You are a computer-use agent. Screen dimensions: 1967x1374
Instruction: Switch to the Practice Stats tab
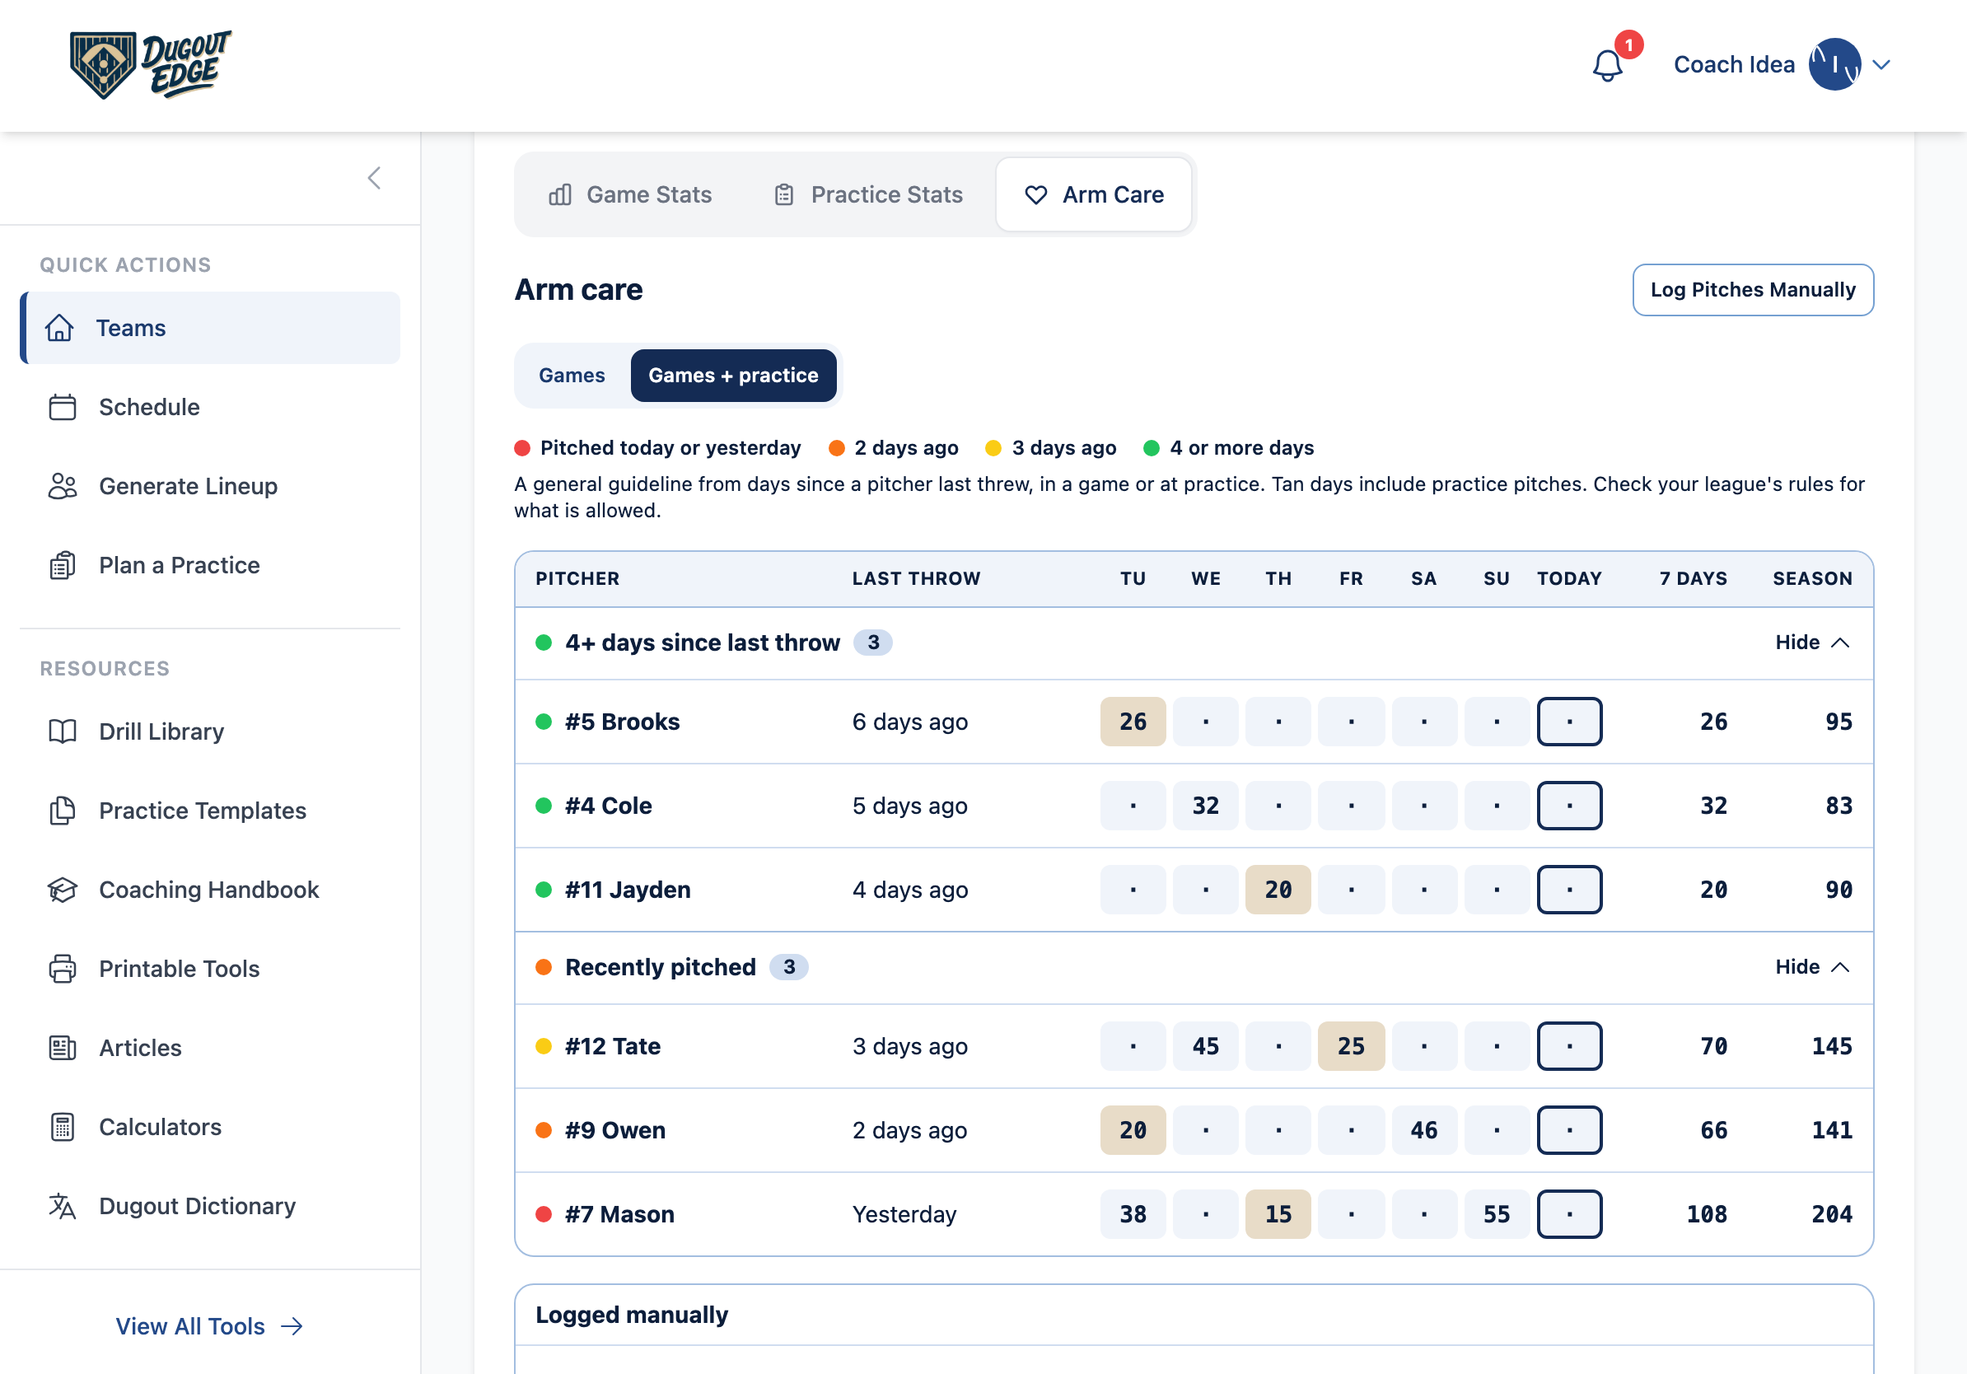(868, 194)
